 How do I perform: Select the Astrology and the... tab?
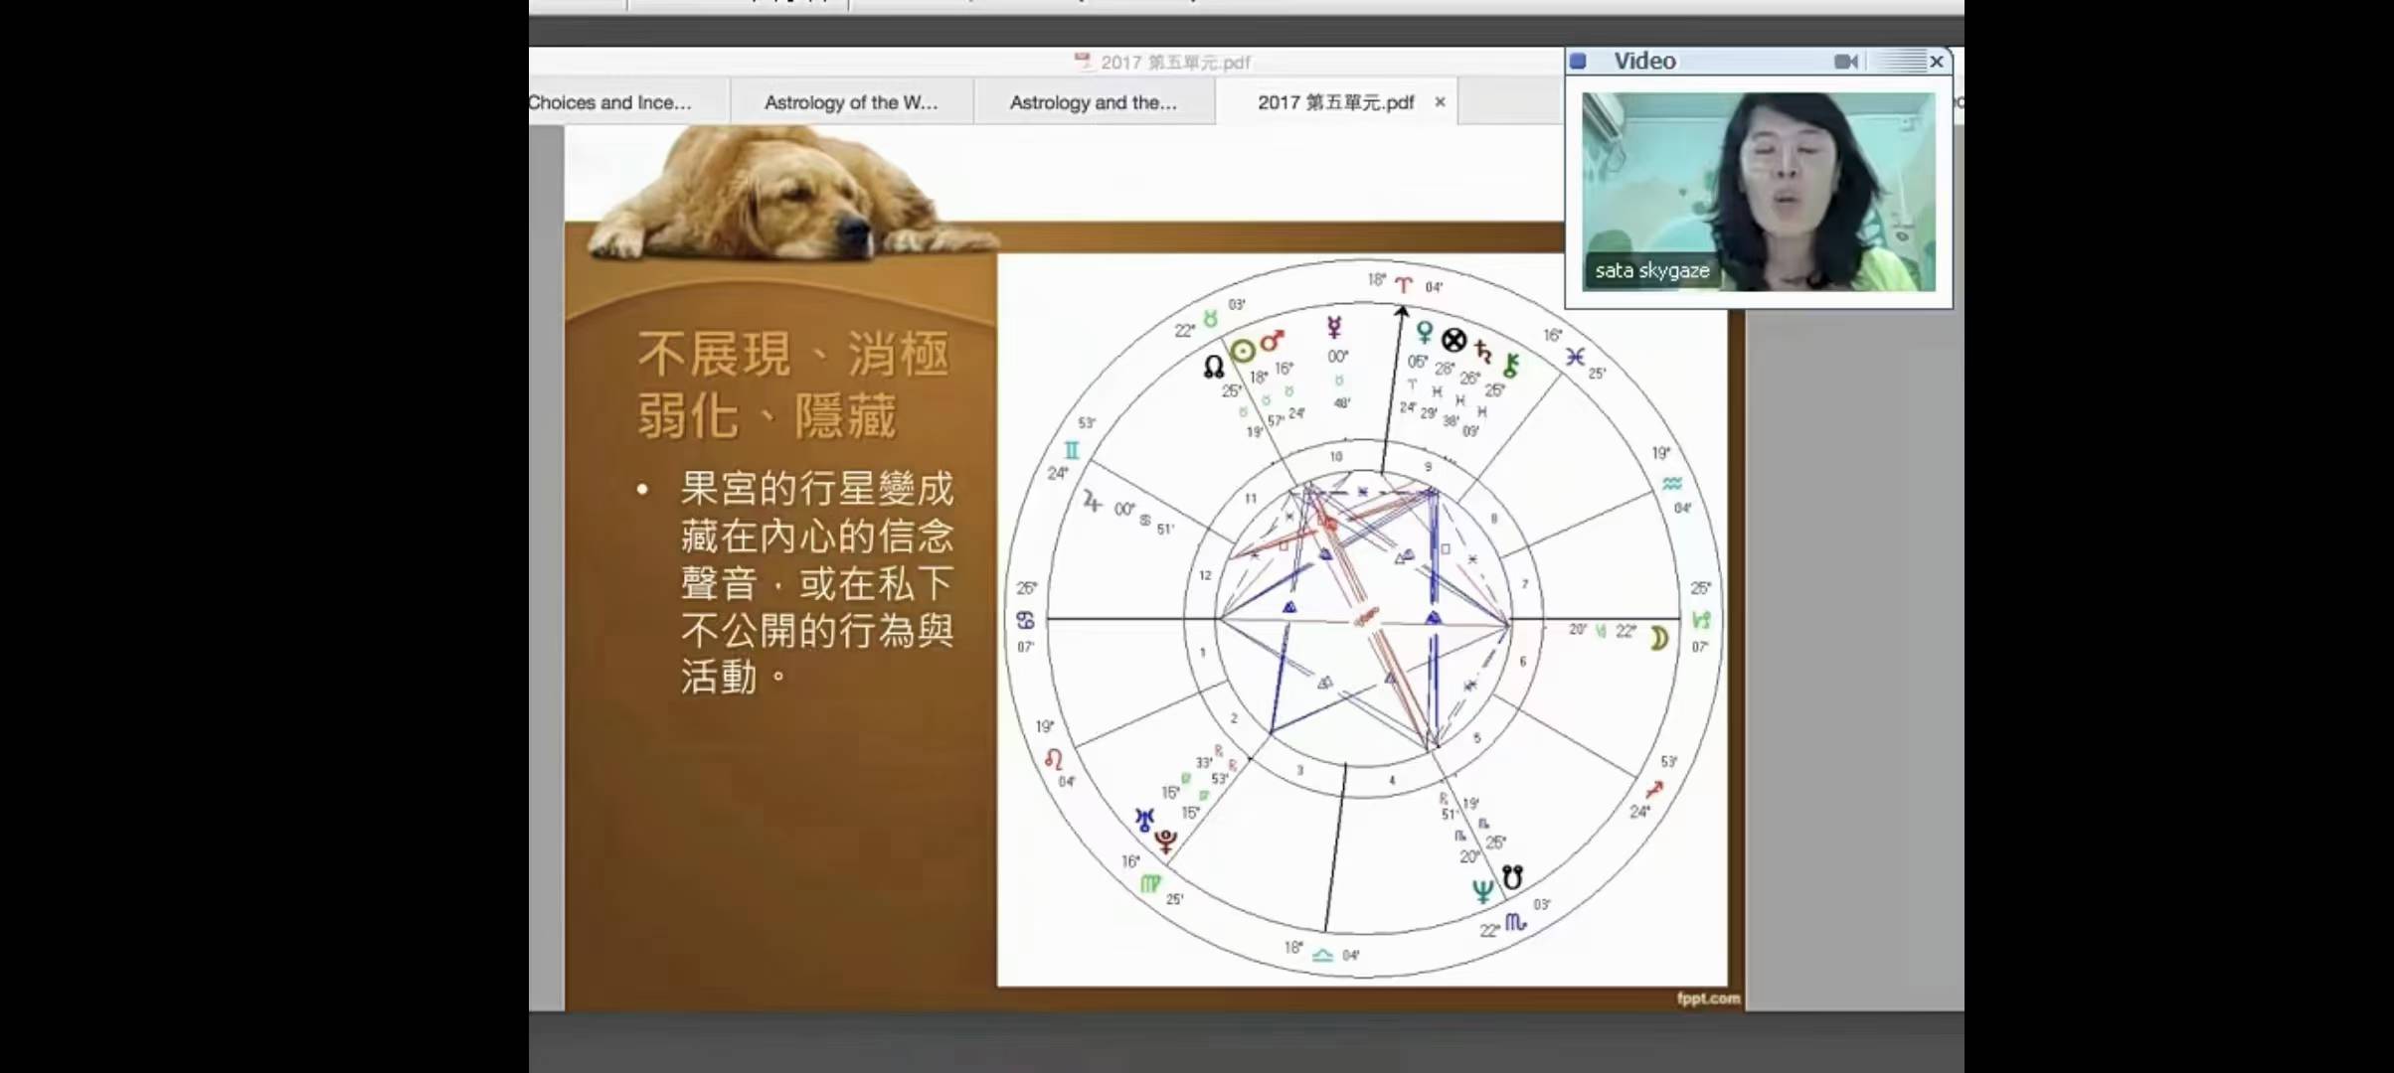(x=1093, y=102)
